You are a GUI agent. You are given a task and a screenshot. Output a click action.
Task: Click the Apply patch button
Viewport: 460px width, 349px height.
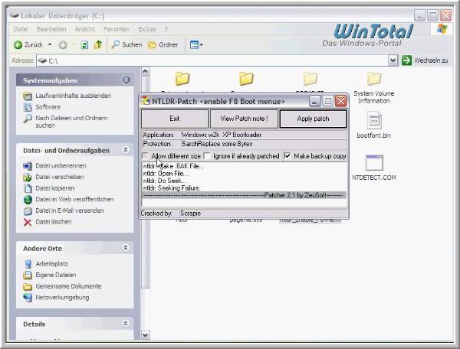click(x=313, y=119)
